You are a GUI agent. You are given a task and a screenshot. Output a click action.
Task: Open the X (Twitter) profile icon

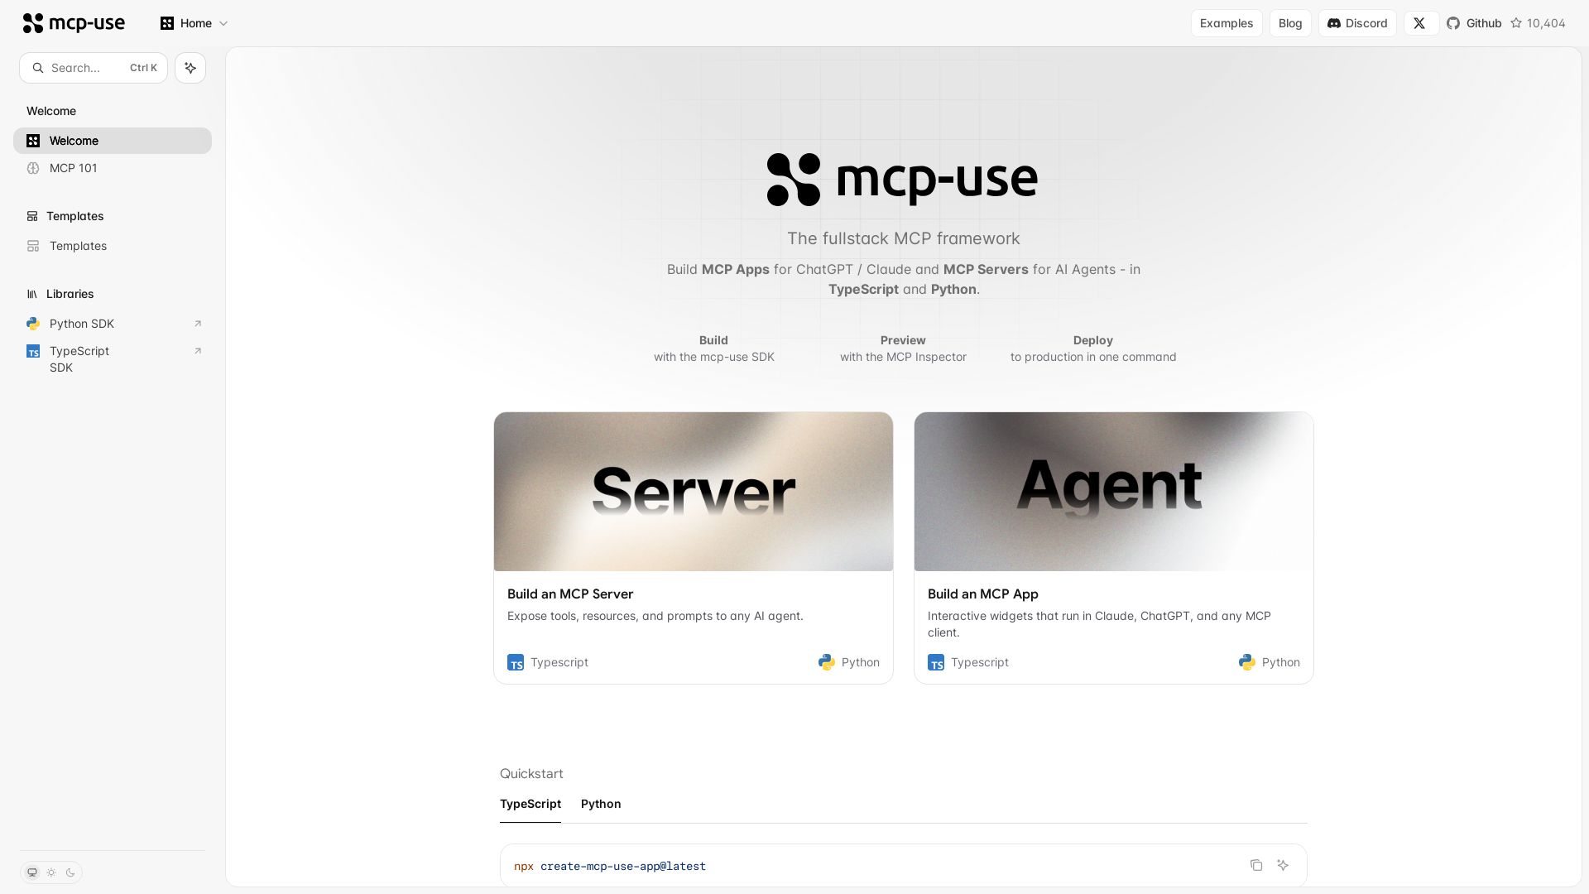tap(1419, 23)
